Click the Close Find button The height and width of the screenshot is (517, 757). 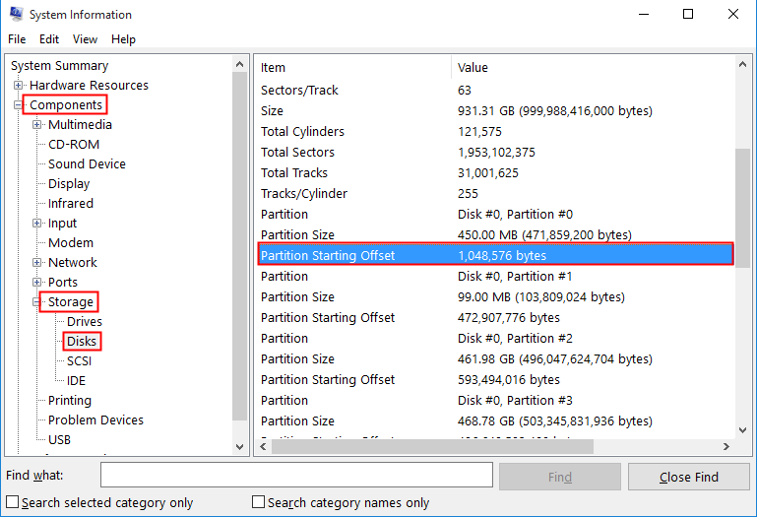(688, 477)
